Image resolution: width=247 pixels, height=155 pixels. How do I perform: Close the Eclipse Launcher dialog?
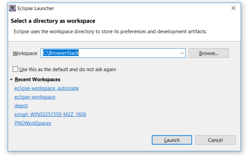click(233, 8)
